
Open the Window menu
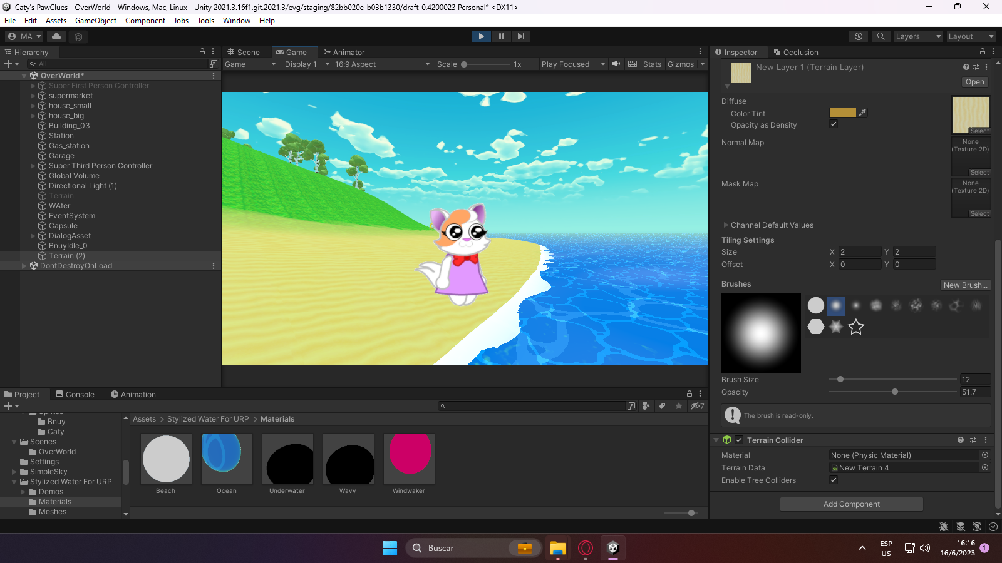[x=237, y=20]
